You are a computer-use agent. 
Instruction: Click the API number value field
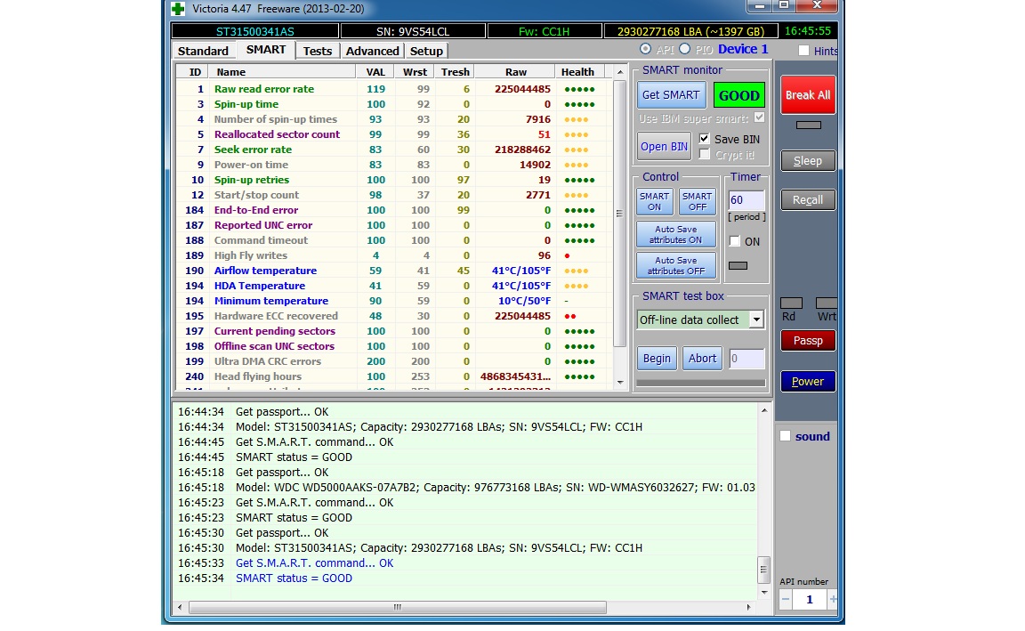[810, 599]
